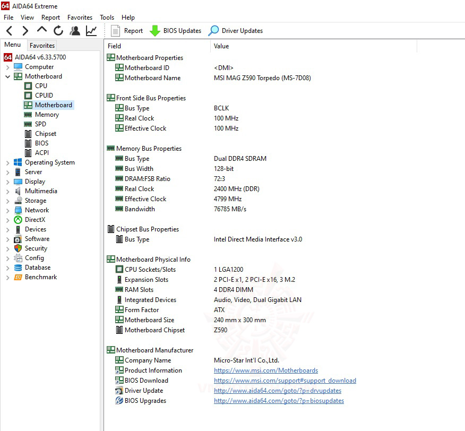The image size is (465, 431).
Task: Navigate up one level with the up arrow icon
Action: coord(42,30)
